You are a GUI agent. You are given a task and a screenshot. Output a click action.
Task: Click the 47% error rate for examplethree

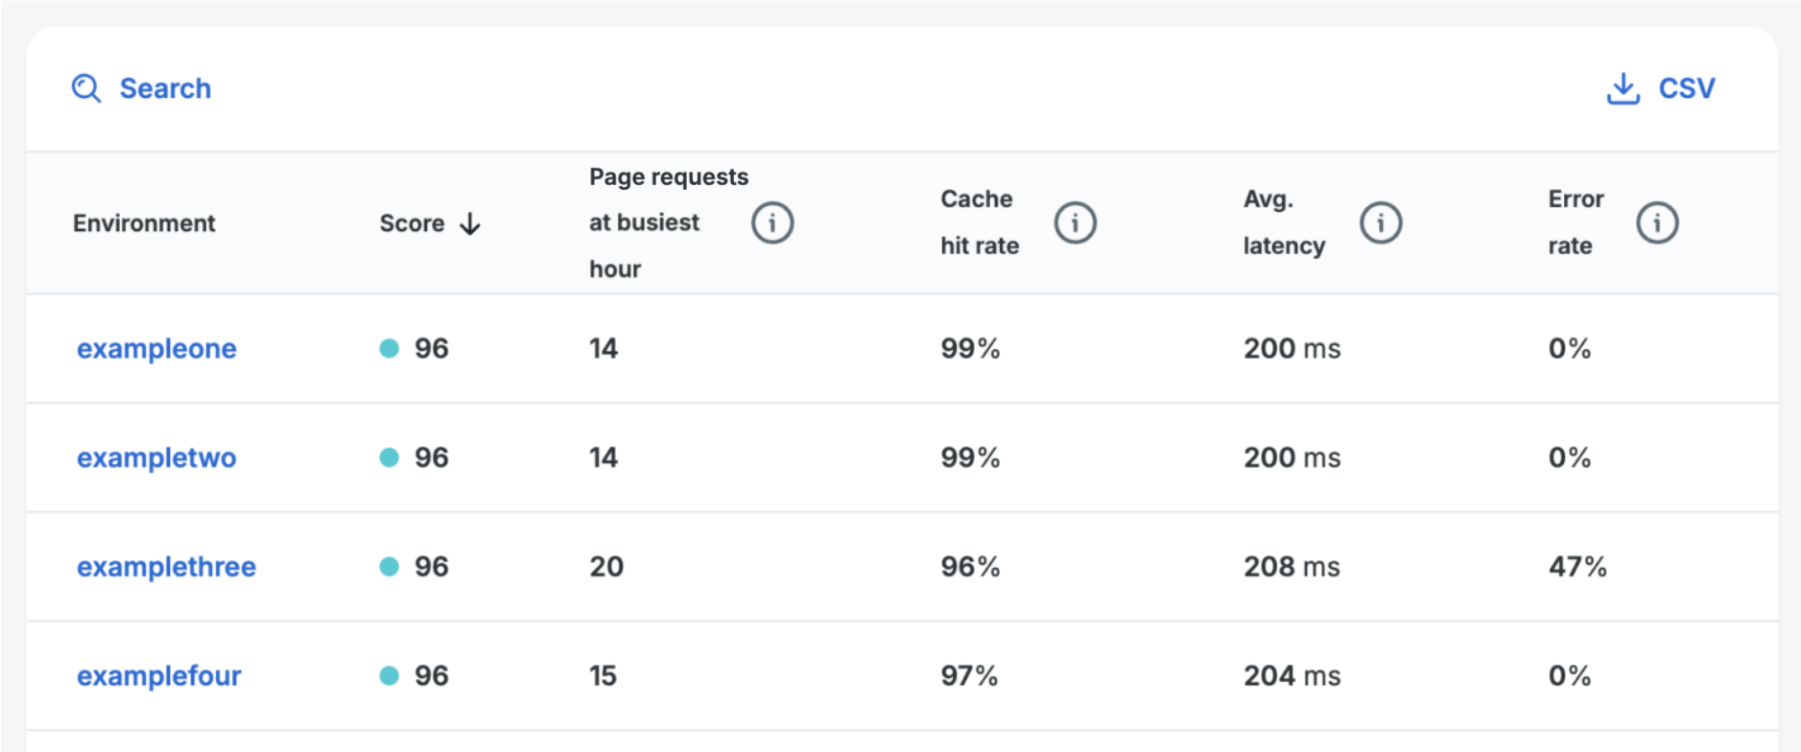1576,567
